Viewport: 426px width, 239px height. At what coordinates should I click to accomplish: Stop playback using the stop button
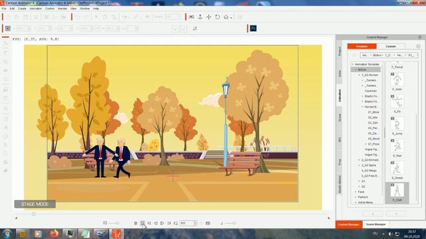[x=142, y=223]
